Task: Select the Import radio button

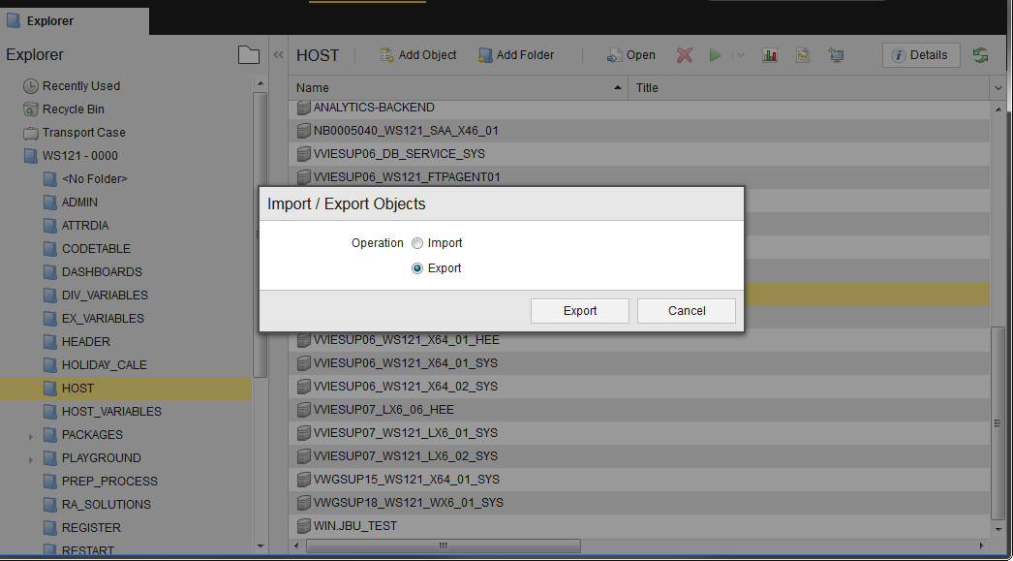Action: 417,243
